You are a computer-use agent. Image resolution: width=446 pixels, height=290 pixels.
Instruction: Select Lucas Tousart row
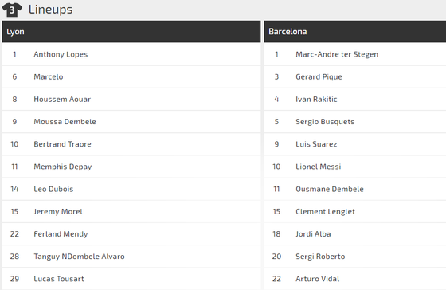pyautogui.click(x=131, y=279)
